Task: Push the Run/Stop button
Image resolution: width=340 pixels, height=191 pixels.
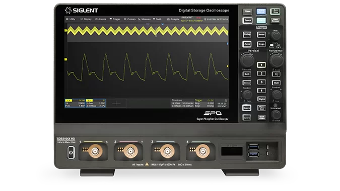Action: coord(275,11)
